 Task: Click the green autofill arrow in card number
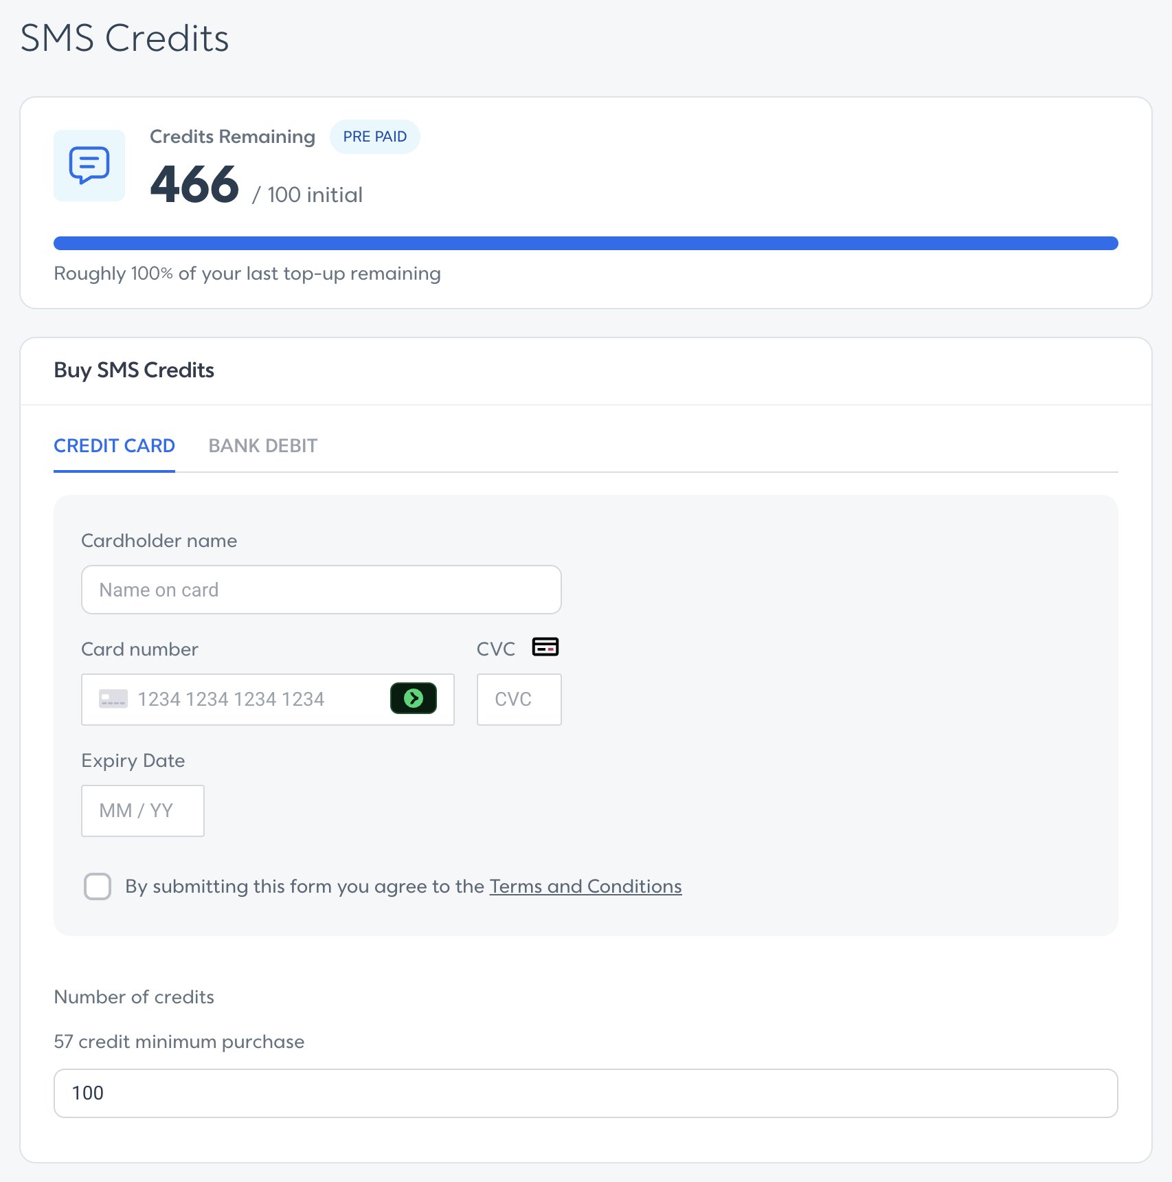414,698
